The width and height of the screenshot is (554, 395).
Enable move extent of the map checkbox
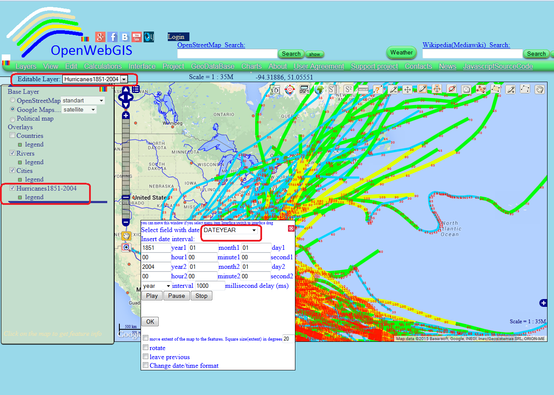(x=146, y=338)
